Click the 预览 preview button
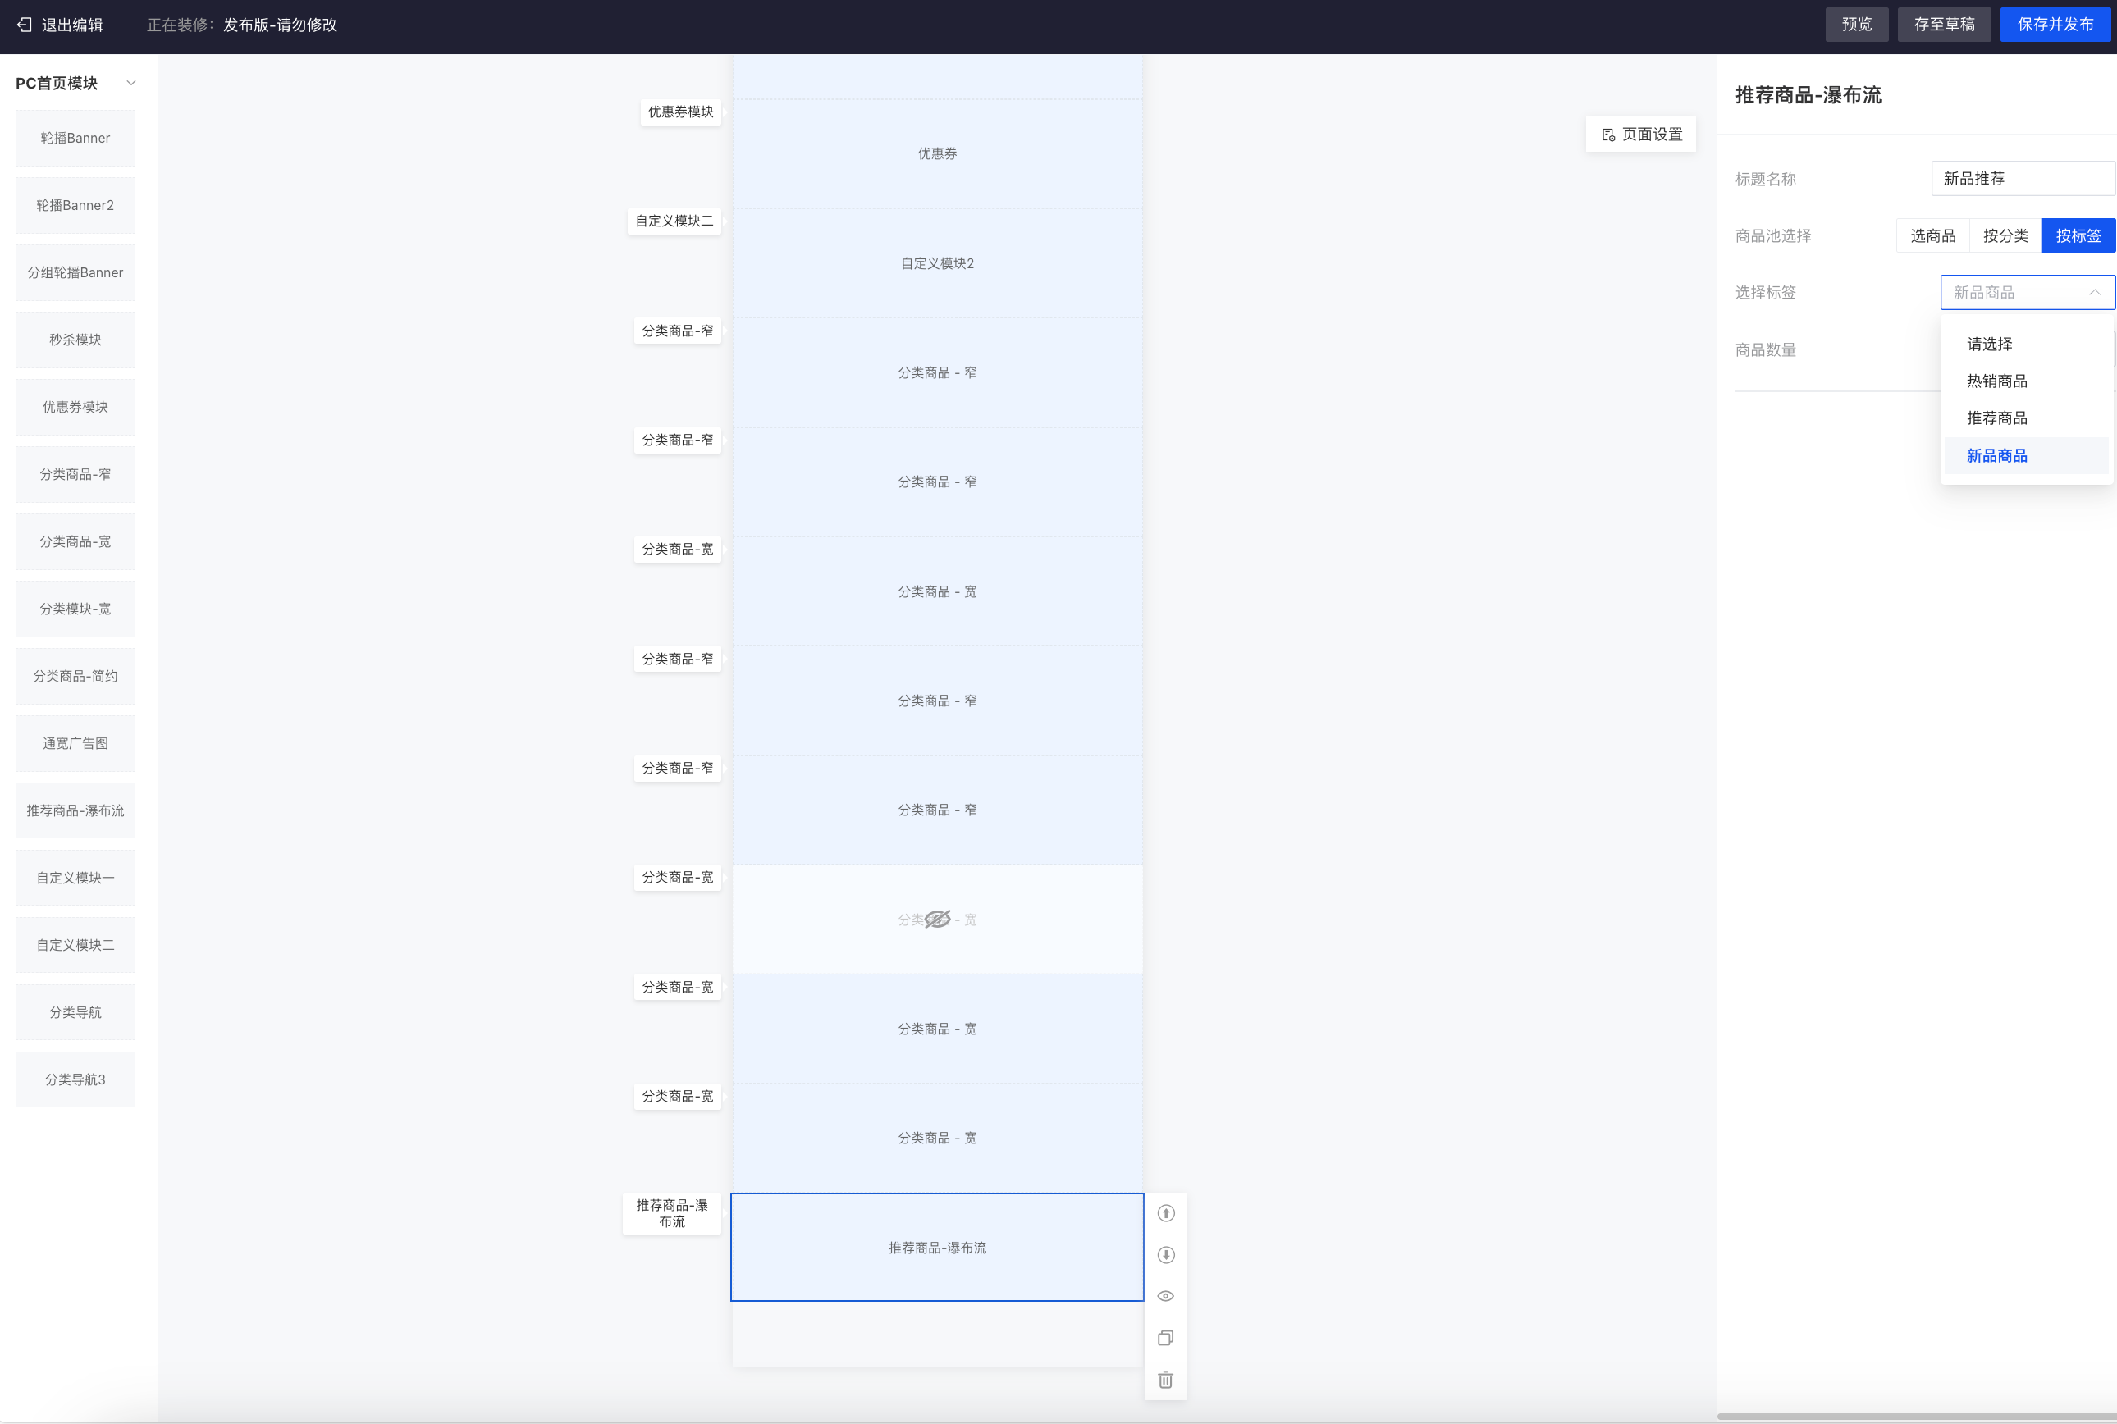The image size is (2117, 1424). pyautogui.click(x=1856, y=25)
